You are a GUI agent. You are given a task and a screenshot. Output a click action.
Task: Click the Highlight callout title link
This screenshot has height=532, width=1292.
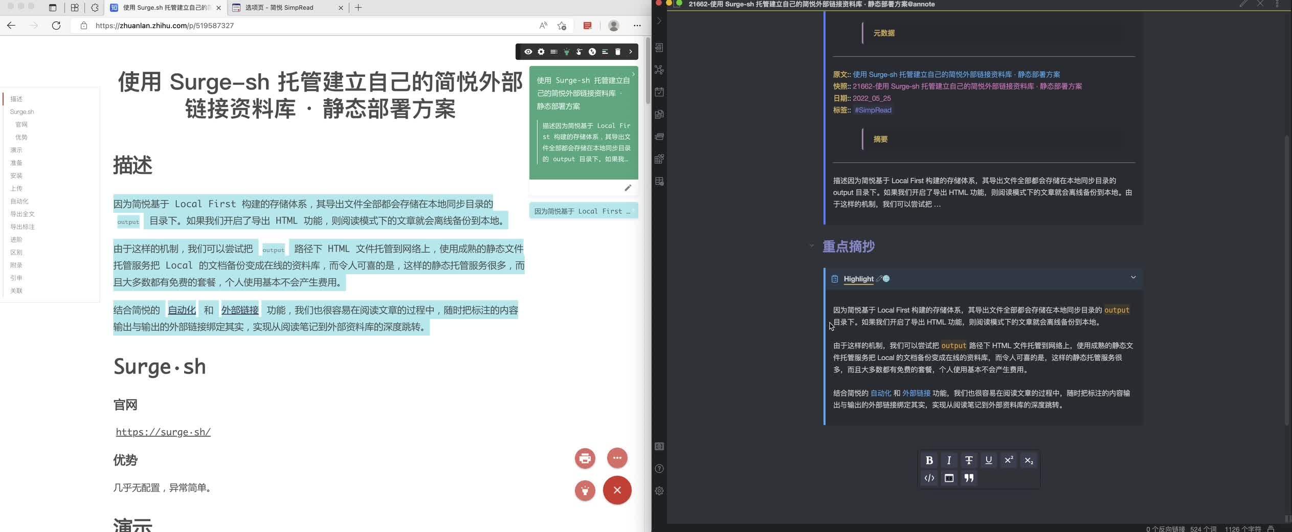point(858,279)
